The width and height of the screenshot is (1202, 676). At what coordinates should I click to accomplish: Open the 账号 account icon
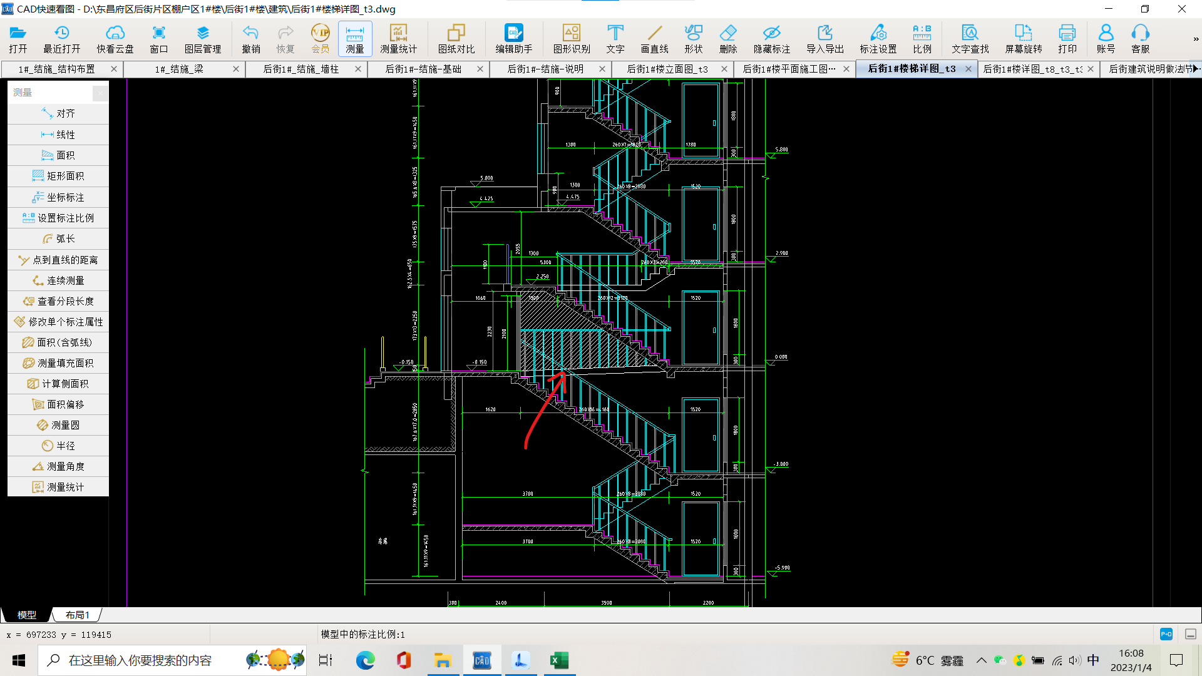click(1106, 39)
